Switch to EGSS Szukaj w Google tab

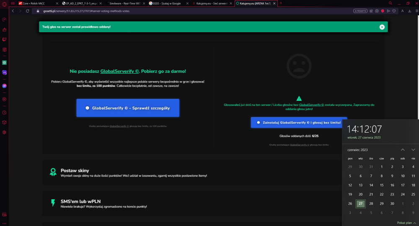click(x=169, y=3)
